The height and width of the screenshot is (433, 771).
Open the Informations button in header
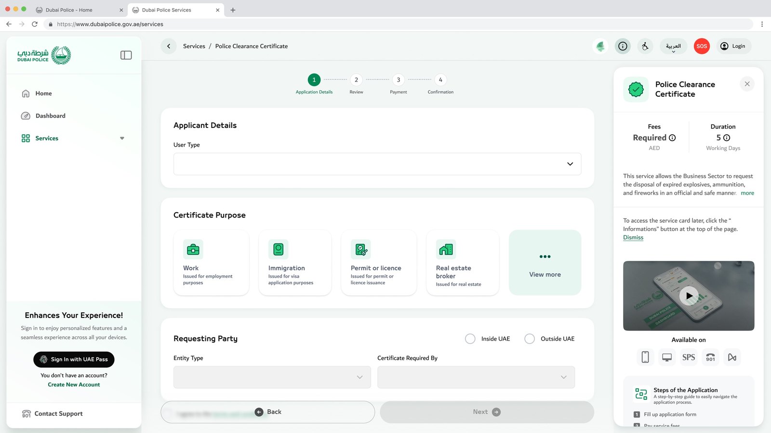[x=623, y=46]
